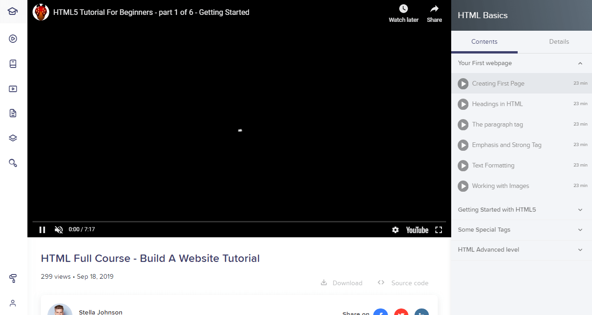
Task: Unmute the video volume
Action: 59,230
